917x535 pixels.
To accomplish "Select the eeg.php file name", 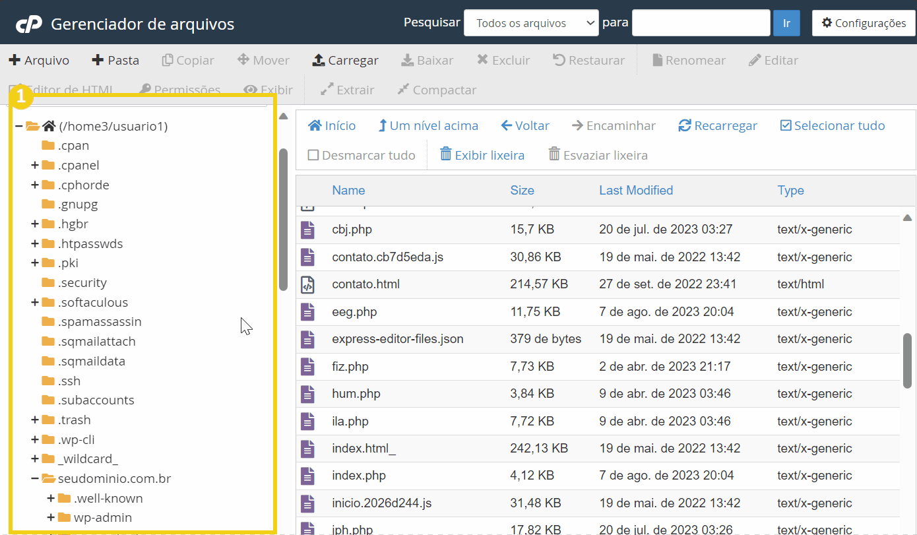I will (354, 311).
